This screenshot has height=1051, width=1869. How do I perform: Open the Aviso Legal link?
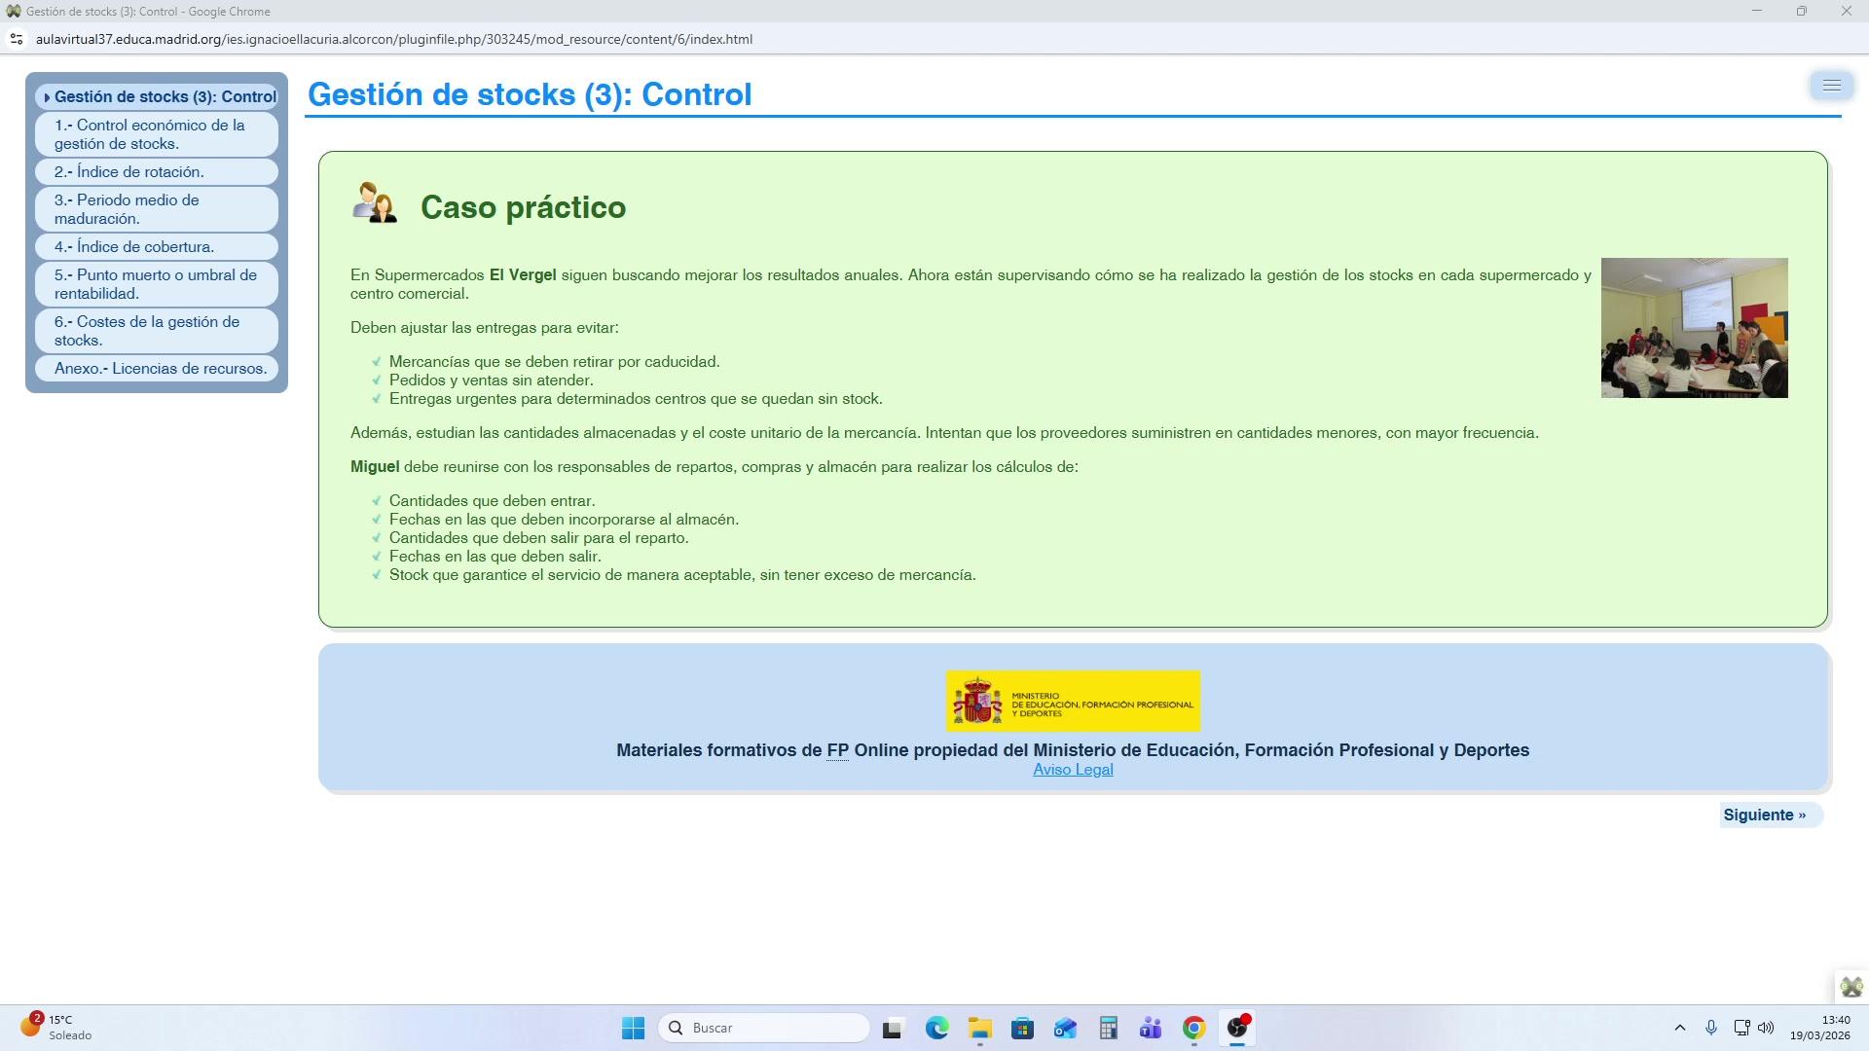click(1073, 769)
